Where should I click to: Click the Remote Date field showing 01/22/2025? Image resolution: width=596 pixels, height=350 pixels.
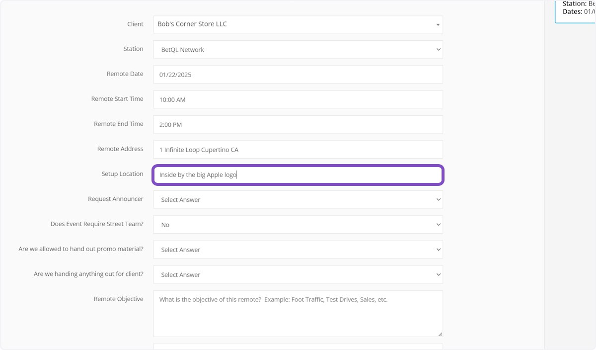(x=298, y=75)
